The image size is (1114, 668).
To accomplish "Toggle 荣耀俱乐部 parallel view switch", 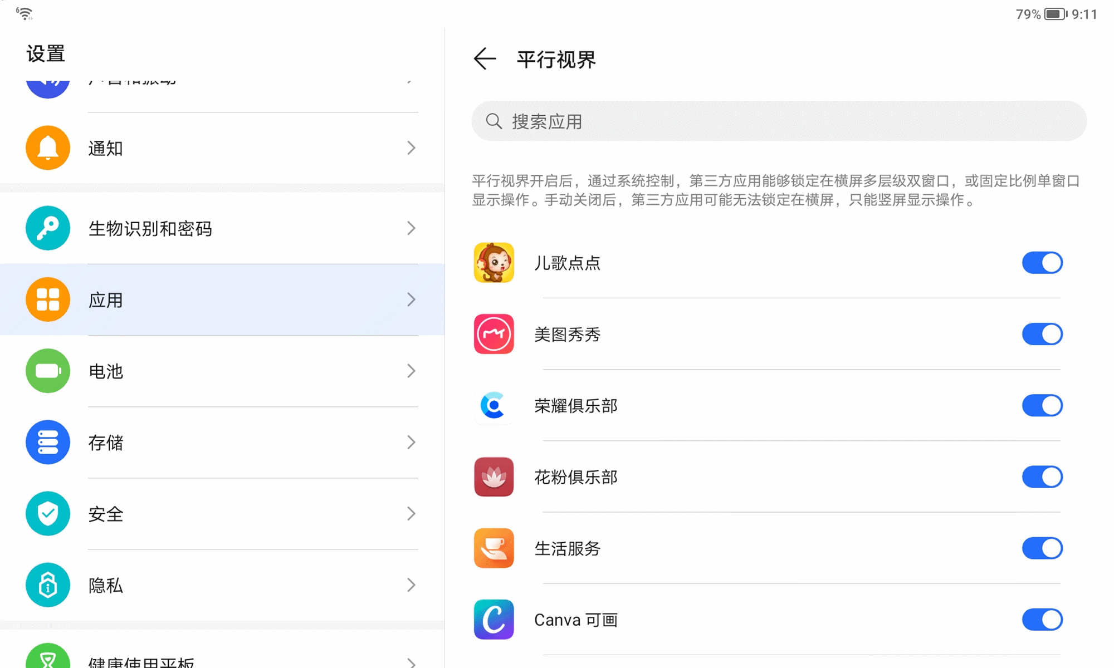I will pyautogui.click(x=1042, y=405).
